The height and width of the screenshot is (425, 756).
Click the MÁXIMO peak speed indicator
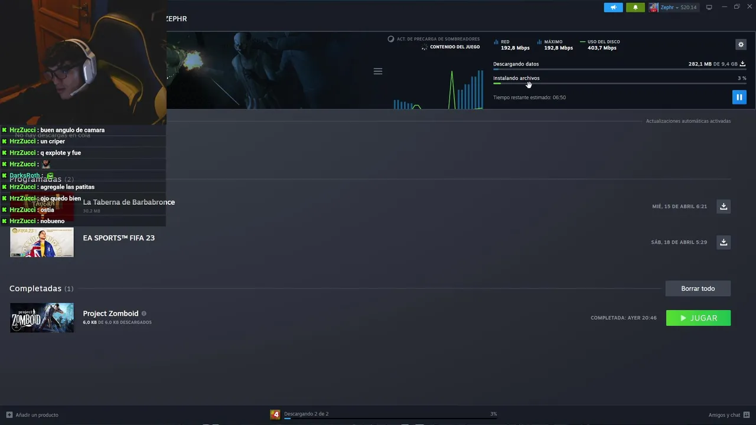[x=555, y=45]
